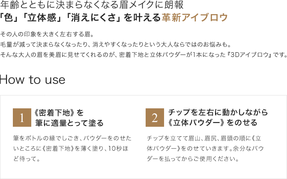Click the 「色」「立体感」「消えにくさ」 bold heading

coord(60,18)
